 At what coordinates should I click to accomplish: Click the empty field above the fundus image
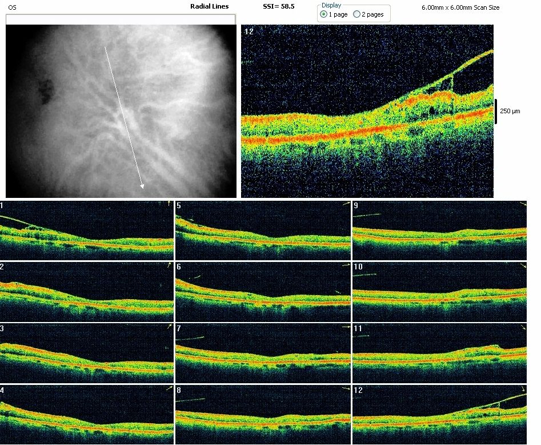click(121, 19)
